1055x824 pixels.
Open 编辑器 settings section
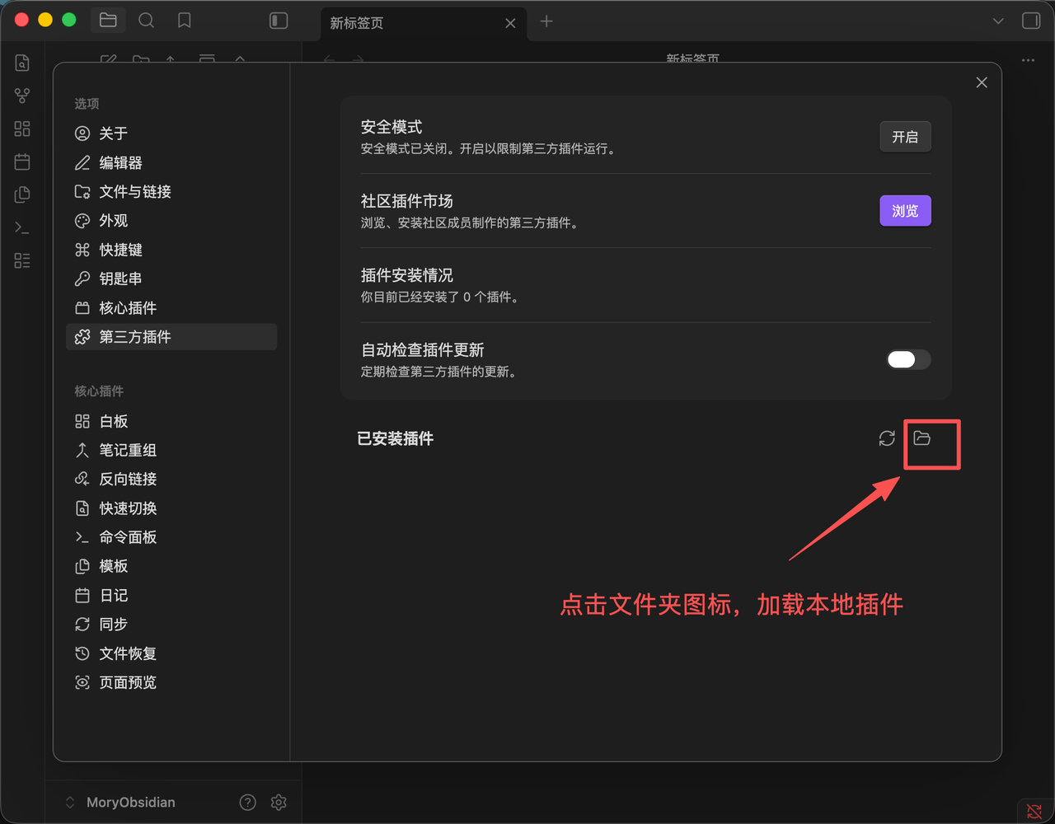click(171, 162)
